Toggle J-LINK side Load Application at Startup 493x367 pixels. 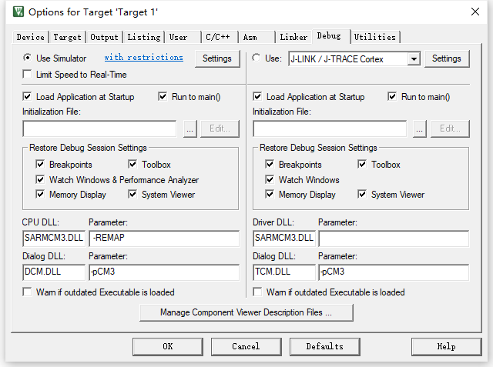pyautogui.click(x=257, y=96)
